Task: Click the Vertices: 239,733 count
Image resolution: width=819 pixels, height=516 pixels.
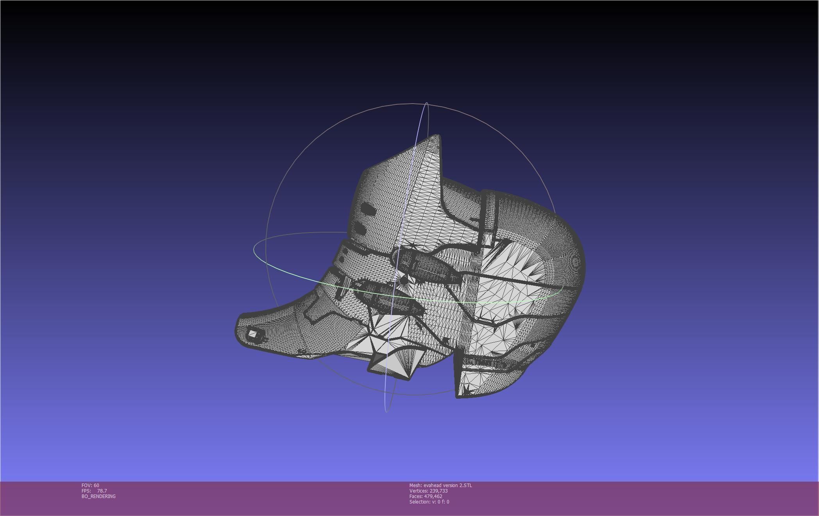Action: click(x=428, y=491)
